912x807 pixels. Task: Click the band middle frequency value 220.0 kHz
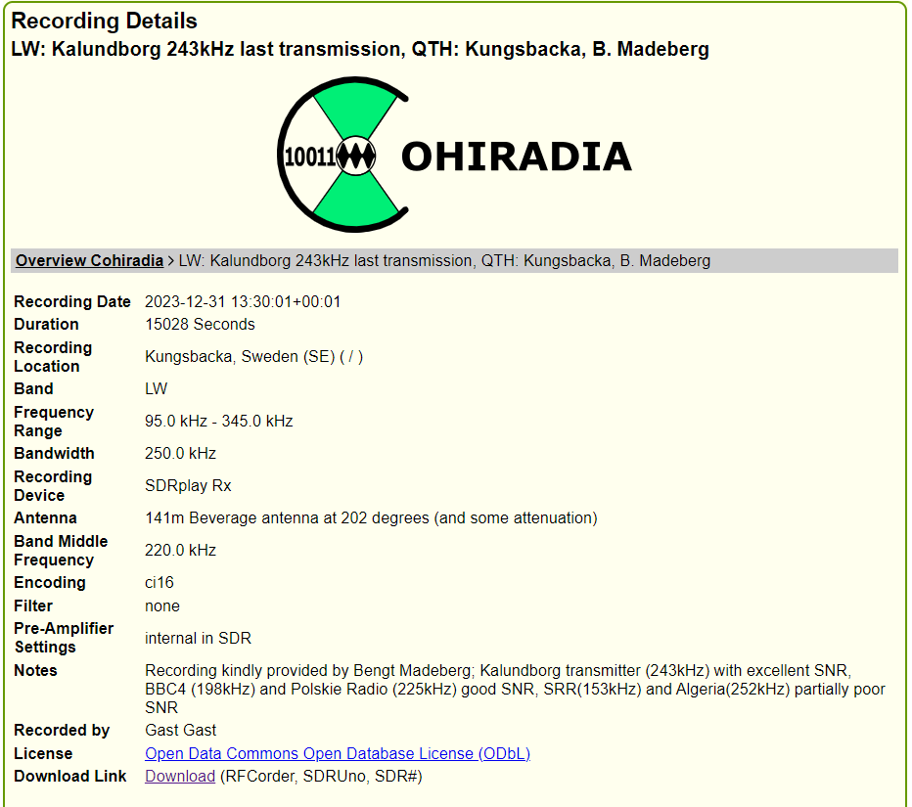pyautogui.click(x=181, y=551)
